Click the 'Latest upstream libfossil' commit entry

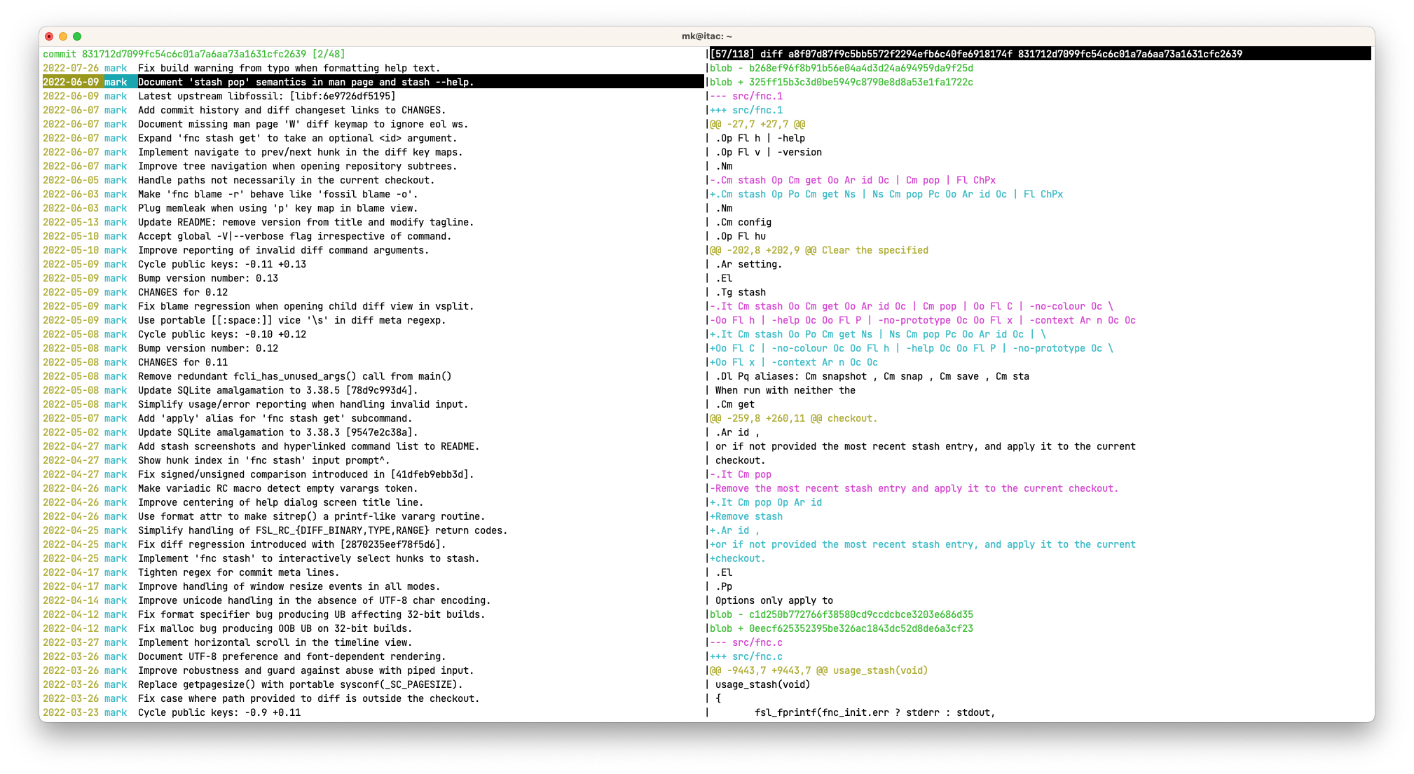(266, 96)
